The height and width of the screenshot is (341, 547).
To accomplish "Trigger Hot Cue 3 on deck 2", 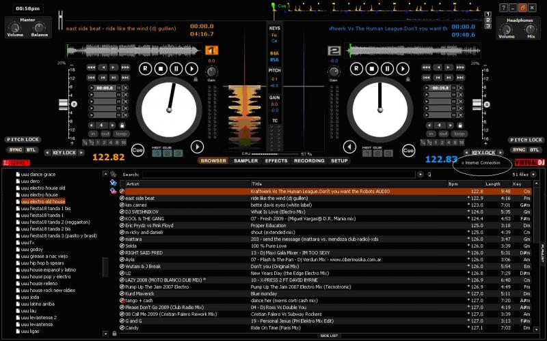I will tap(388, 153).
